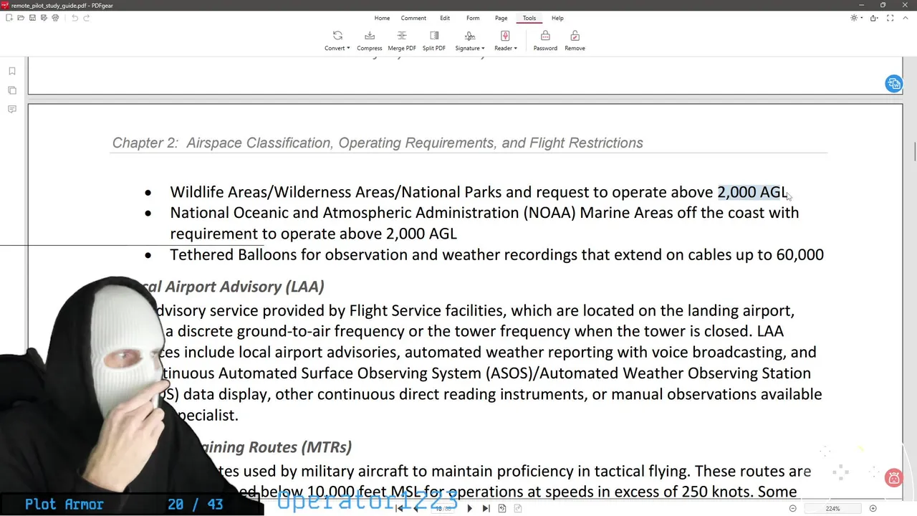Set a document Password
The image size is (917, 516).
point(545,41)
